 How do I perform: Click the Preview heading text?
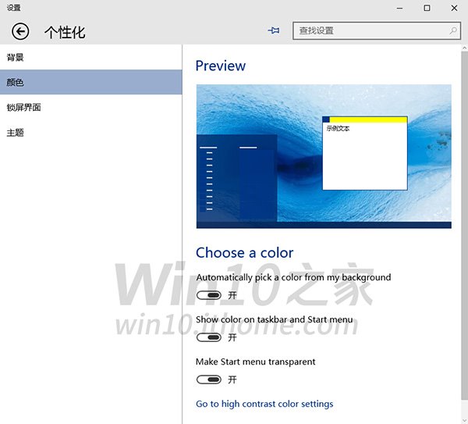pos(221,66)
